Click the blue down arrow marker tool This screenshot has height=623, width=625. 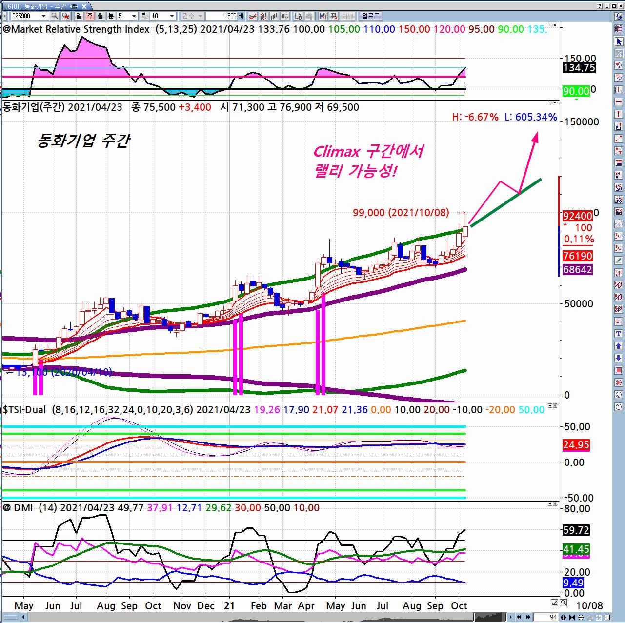pyautogui.click(x=619, y=358)
